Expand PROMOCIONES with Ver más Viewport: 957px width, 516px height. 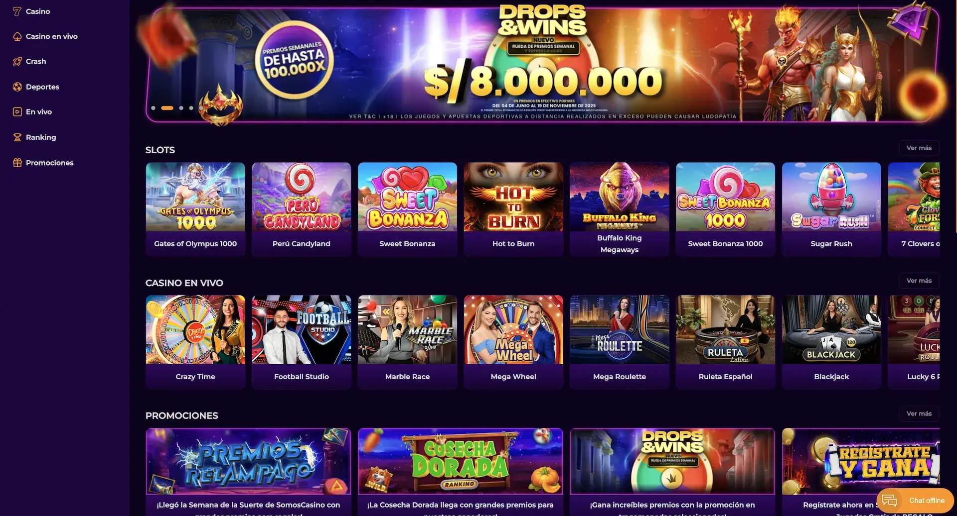(x=919, y=413)
